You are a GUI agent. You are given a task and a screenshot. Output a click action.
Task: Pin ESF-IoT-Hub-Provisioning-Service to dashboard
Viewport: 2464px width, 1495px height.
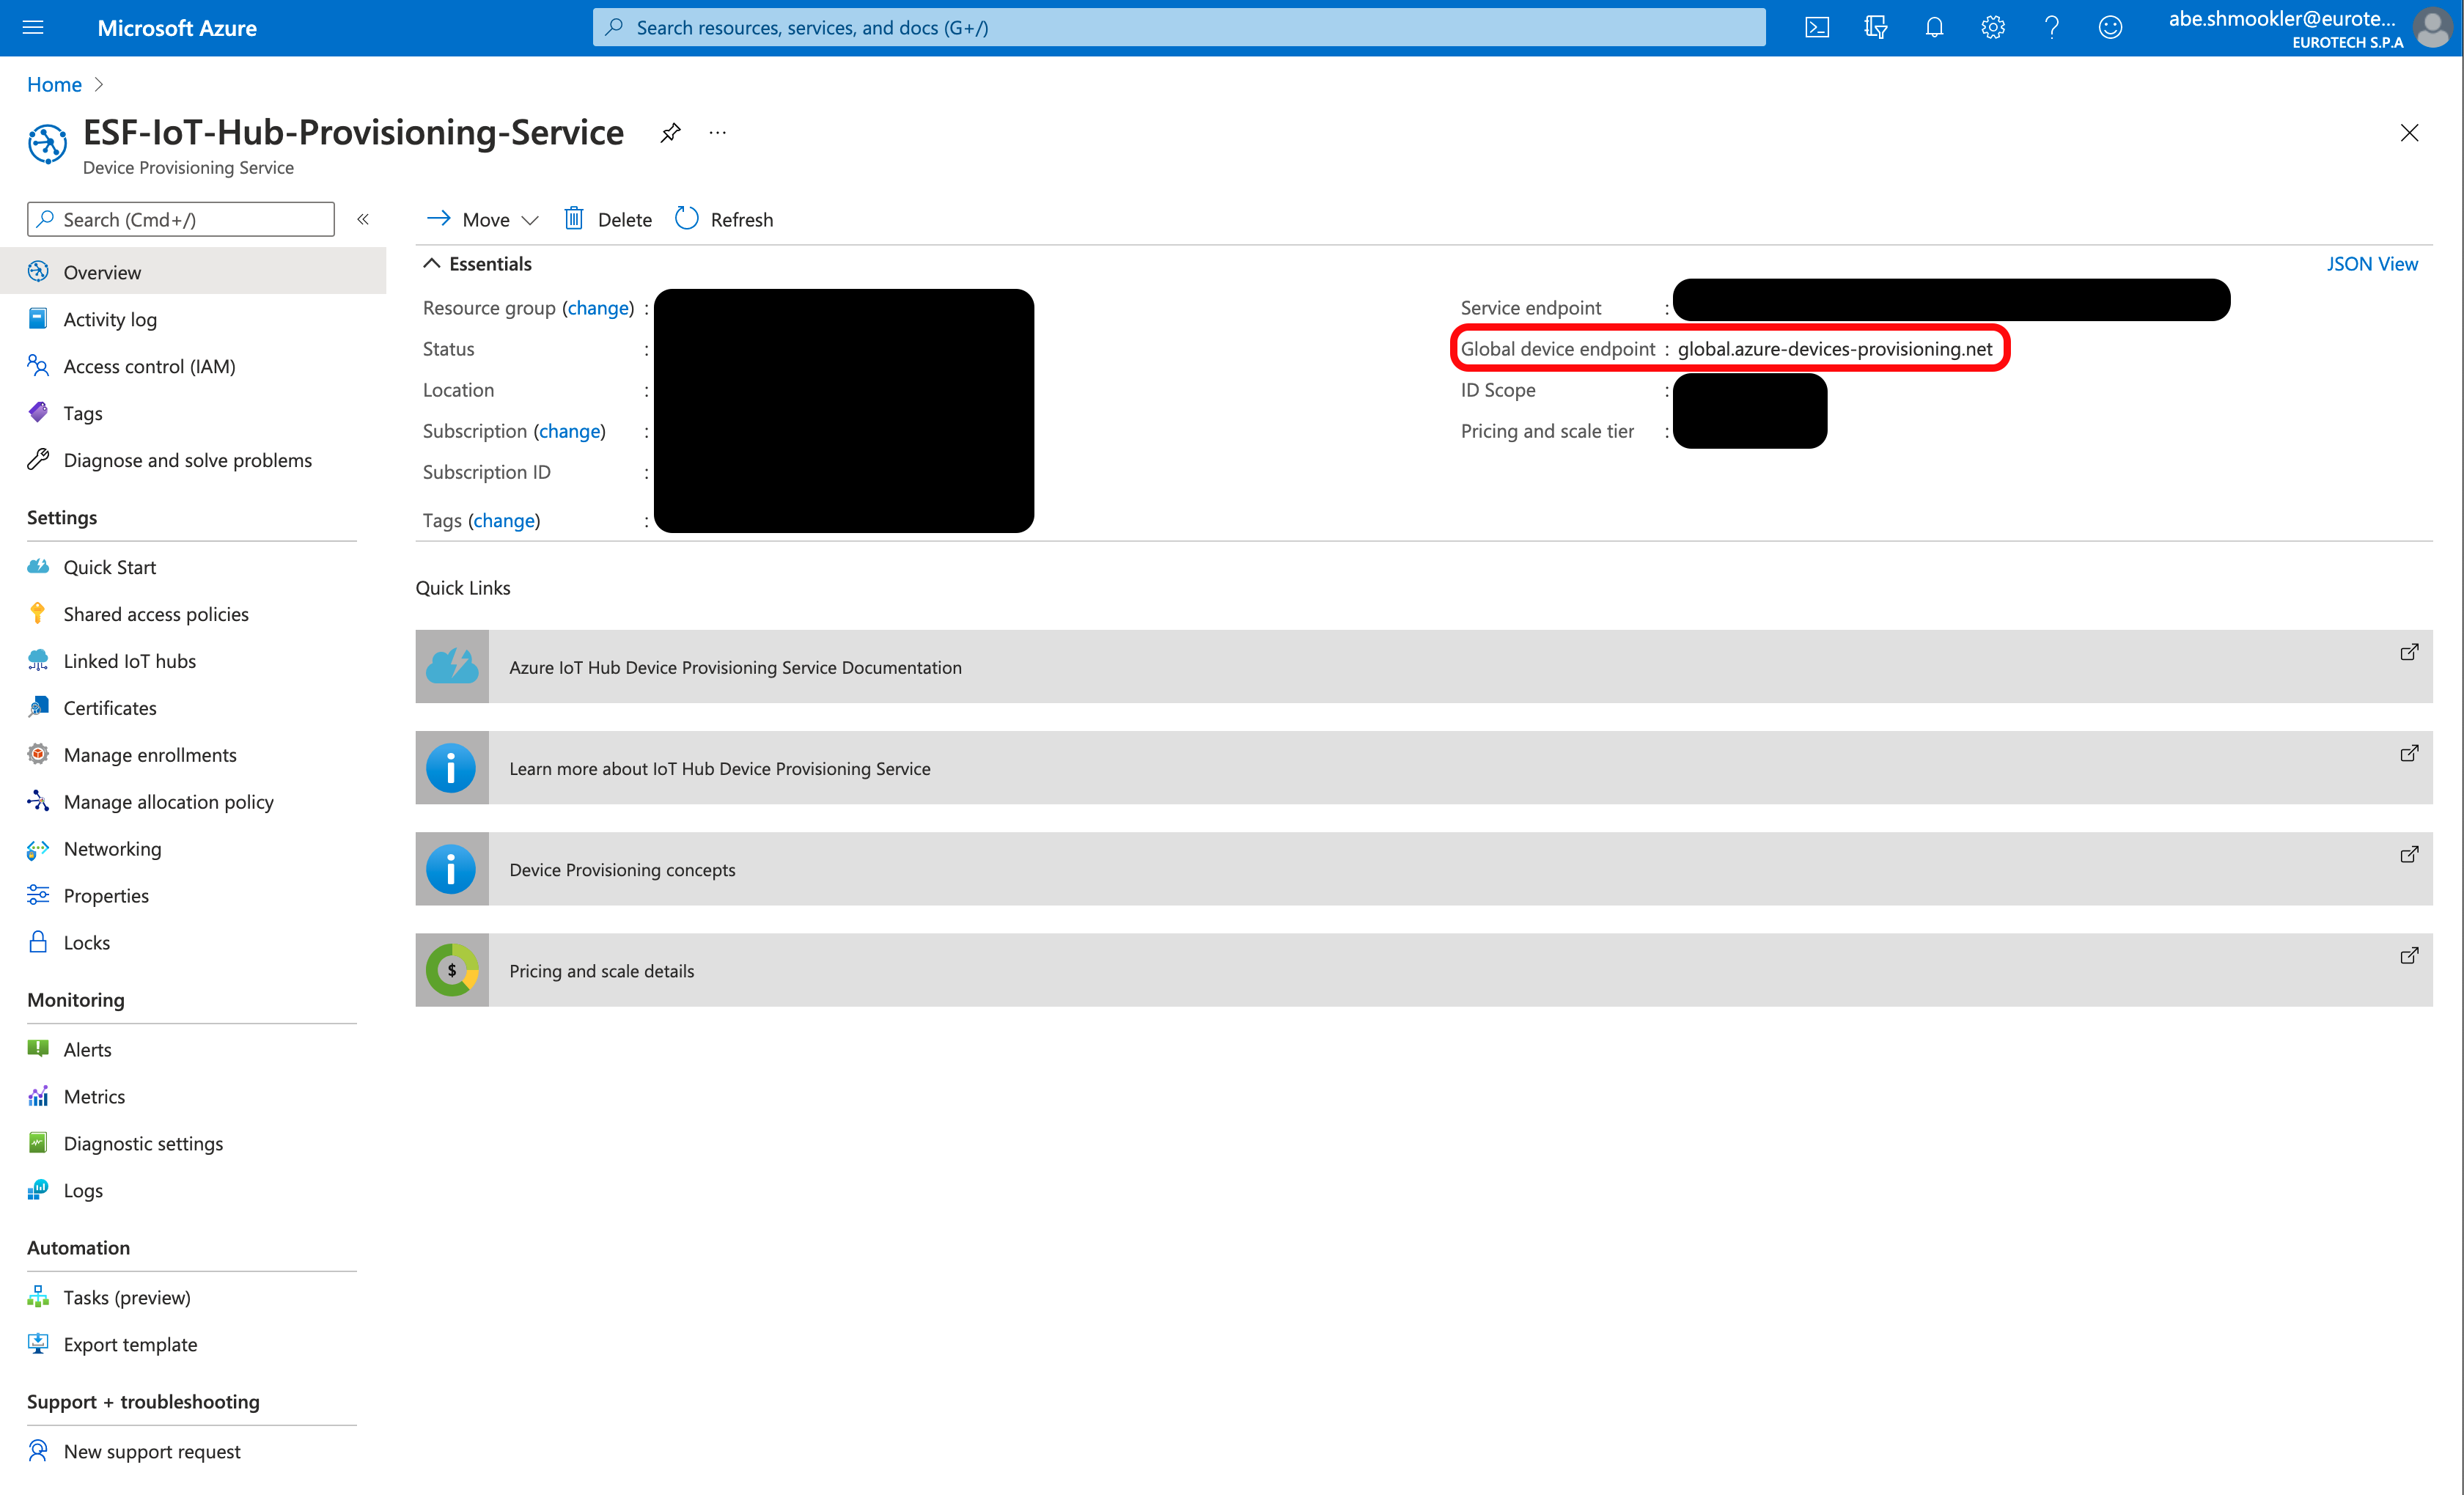coord(670,132)
